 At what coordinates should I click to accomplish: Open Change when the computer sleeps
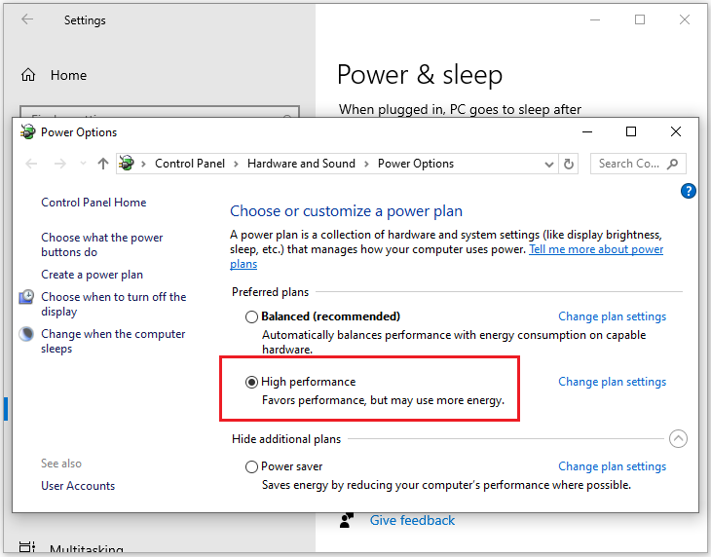113,341
